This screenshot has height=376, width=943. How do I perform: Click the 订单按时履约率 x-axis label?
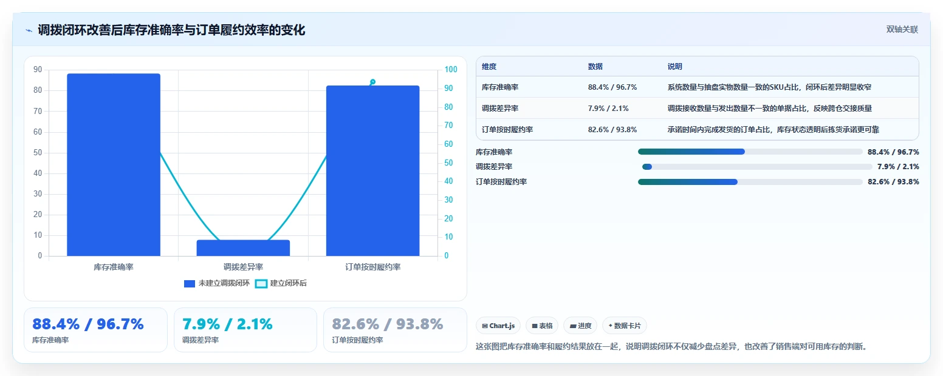coord(373,267)
